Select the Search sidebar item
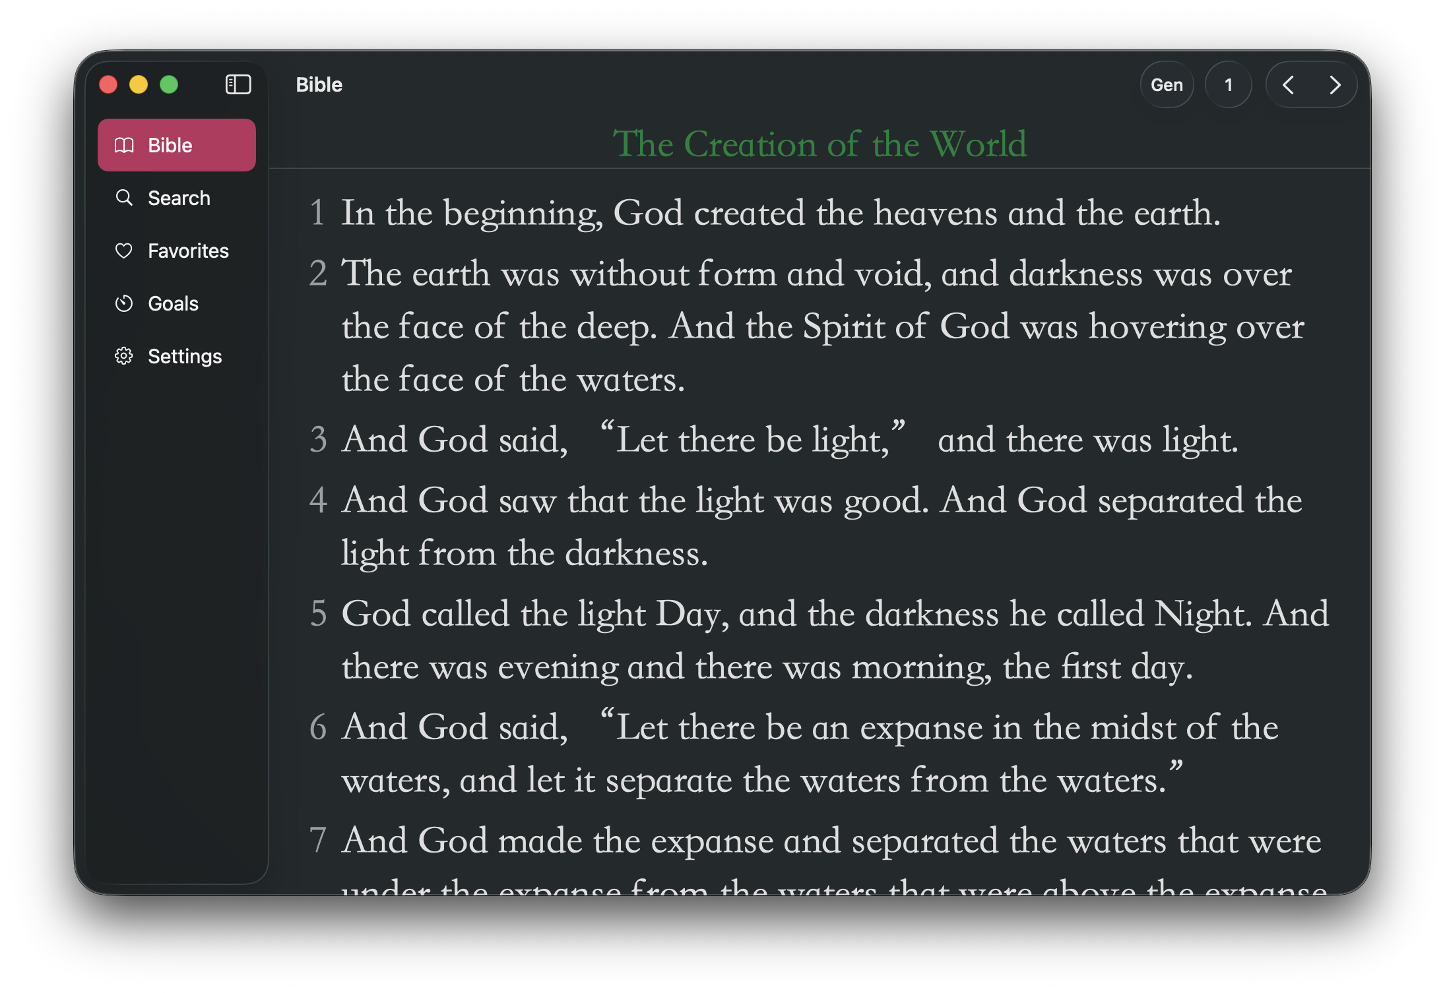The width and height of the screenshot is (1445, 993). (x=179, y=198)
